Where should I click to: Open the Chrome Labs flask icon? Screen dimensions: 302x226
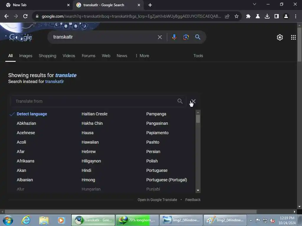[258, 16]
